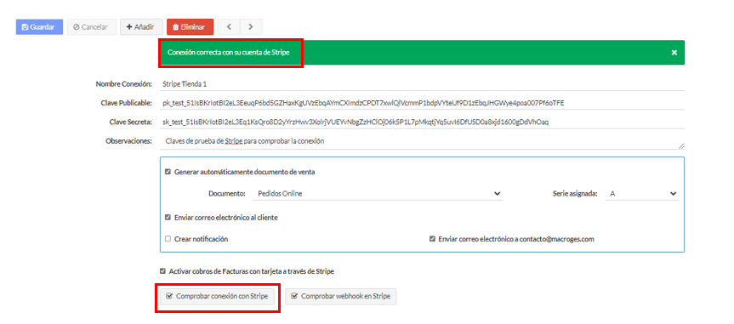Toggle Generar automáticamente documento de venta
Screen dimensions: 734x324
[168, 172]
